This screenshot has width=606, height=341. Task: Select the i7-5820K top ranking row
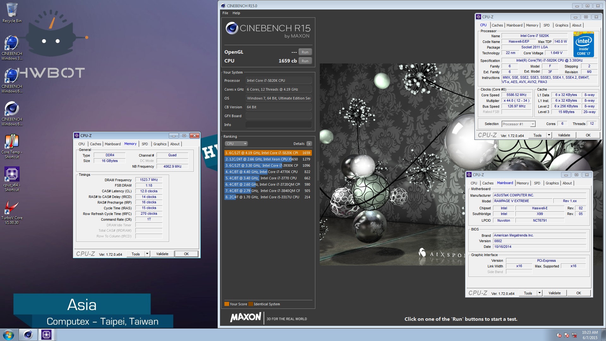click(268, 153)
